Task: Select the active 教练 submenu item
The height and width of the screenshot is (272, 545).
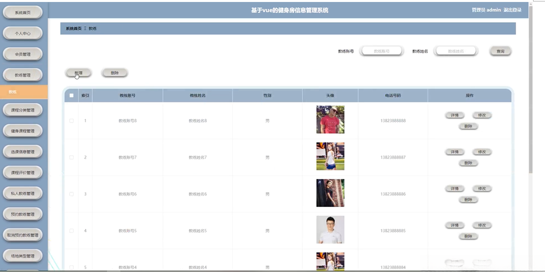Action: point(23,92)
